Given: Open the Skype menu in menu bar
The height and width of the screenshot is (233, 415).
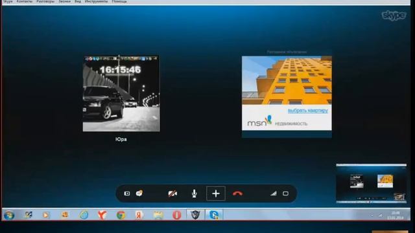Looking at the screenshot, I should [8, 1].
